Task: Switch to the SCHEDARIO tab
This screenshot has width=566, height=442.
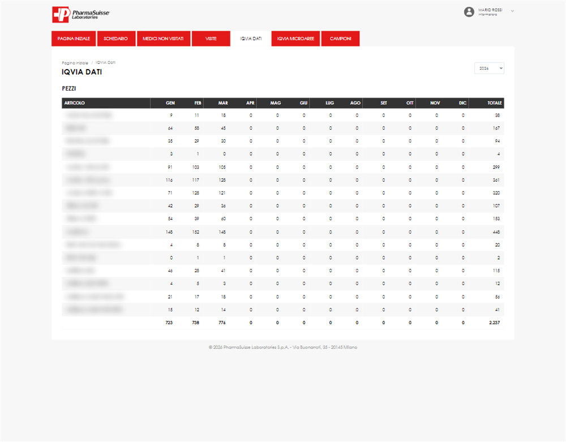Action: click(x=116, y=38)
